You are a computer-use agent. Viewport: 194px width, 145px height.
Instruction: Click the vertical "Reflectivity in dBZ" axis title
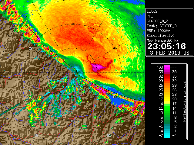(x=184, y=101)
